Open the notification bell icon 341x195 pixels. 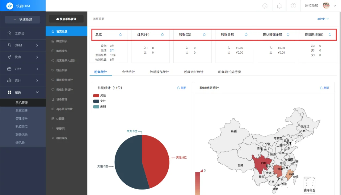(279, 6)
